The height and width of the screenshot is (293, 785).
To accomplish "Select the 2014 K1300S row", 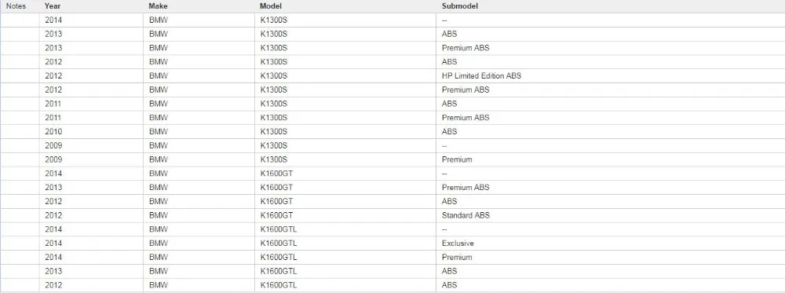I will (392, 20).
